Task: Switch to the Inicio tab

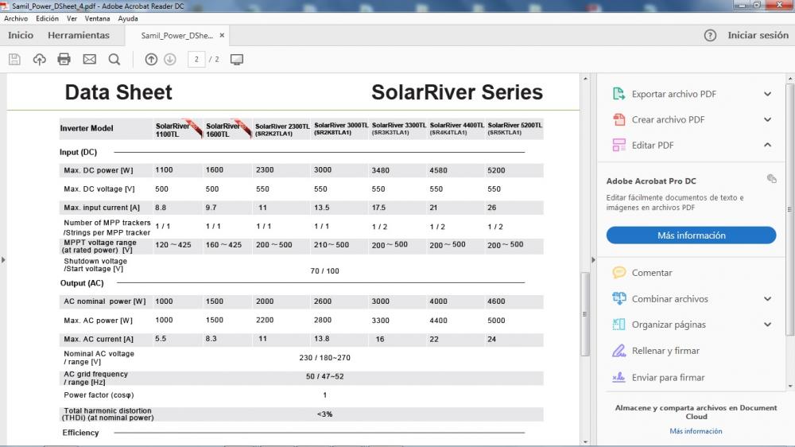Action: [21, 36]
